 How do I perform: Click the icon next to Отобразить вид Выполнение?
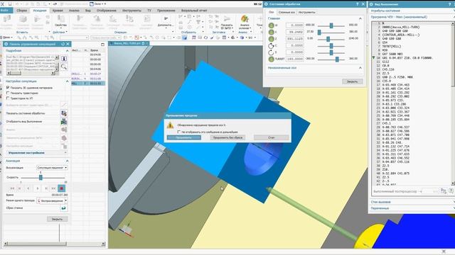(64, 122)
